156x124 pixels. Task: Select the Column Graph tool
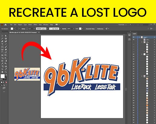click(6, 66)
